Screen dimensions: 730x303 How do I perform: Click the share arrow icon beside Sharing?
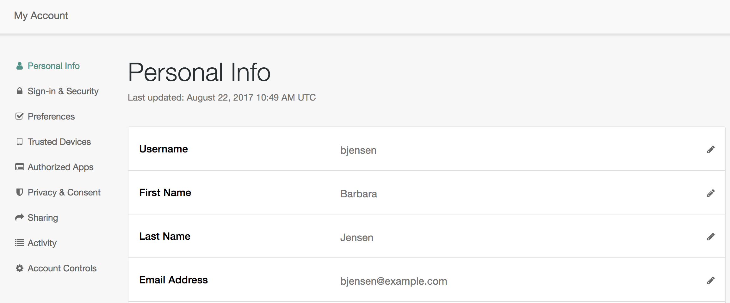(x=20, y=217)
